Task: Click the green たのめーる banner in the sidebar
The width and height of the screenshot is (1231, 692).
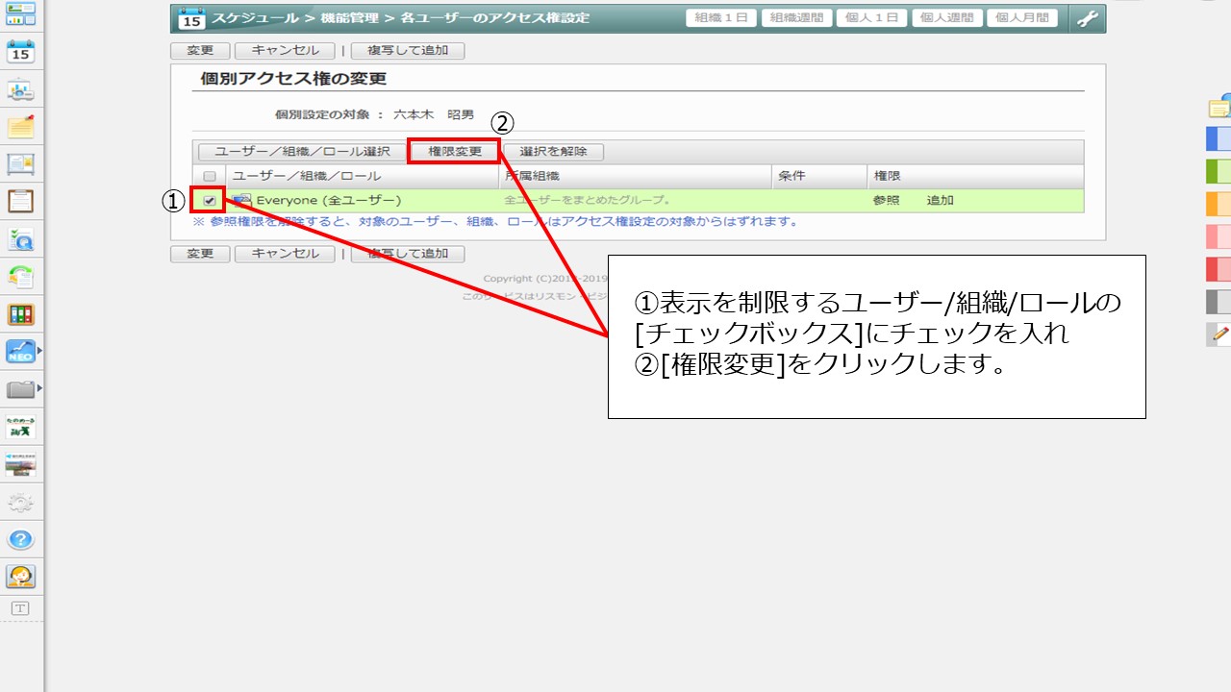Action: pos(20,428)
